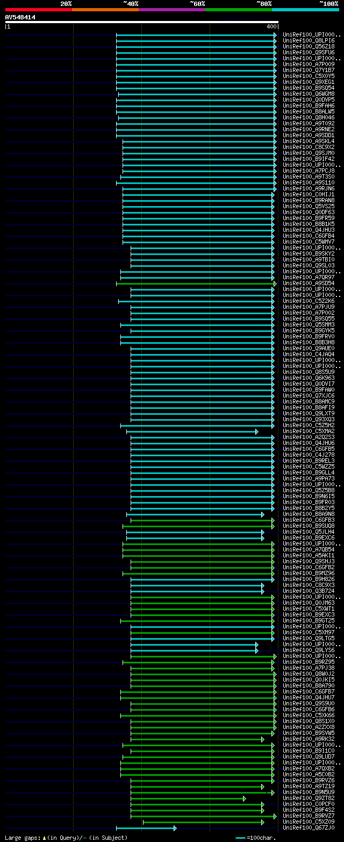Select UniRef100_C4J278 label

pyautogui.click(x=309, y=455)
